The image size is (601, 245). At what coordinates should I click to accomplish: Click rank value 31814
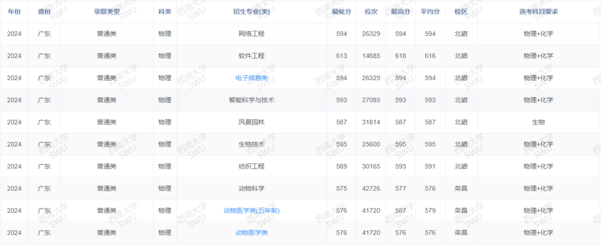tap(371, 122)
